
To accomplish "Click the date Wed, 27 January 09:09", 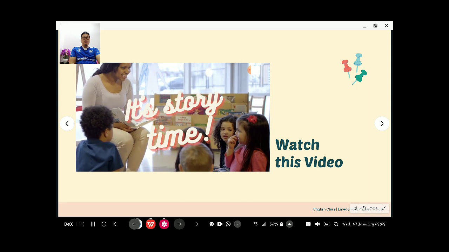I will pyautogui.click(x=364, y=224).
